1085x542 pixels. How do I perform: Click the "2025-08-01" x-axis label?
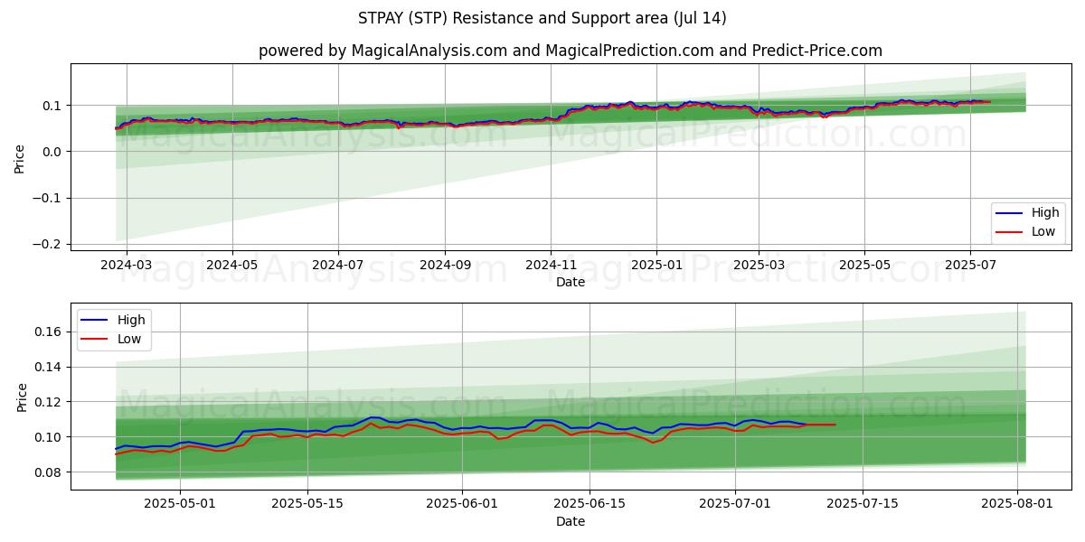click(x=1018, y=506)
